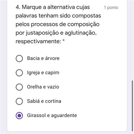Click the phrase "palavras tenham sido compostas"
The image size is (134, 134).
58,16
